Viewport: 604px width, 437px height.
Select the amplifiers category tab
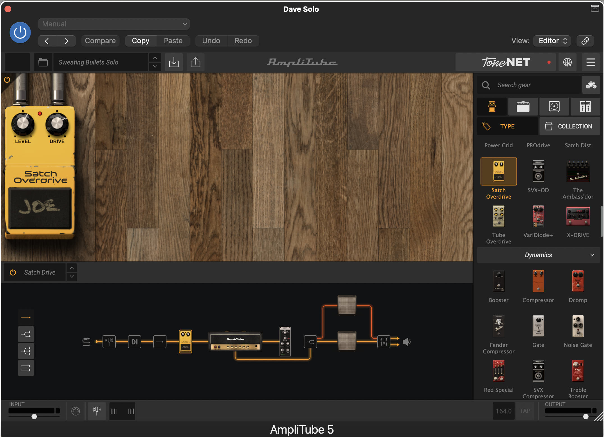[523, 107]
